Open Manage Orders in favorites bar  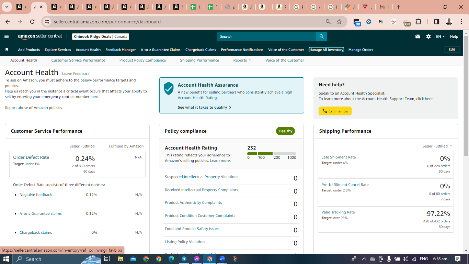[361, 49]
